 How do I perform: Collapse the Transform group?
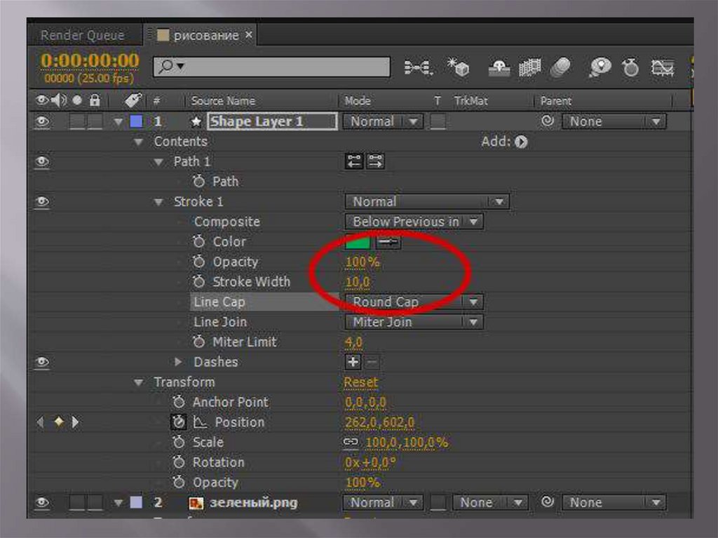[138, 382]
